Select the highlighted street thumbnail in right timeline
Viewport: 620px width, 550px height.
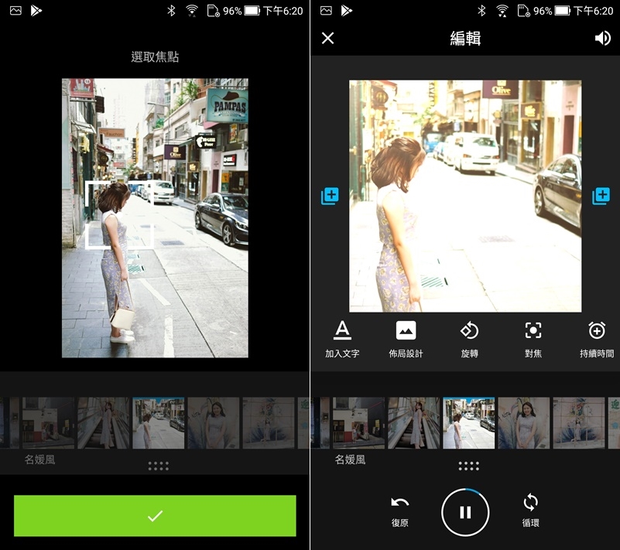point(469,423)
